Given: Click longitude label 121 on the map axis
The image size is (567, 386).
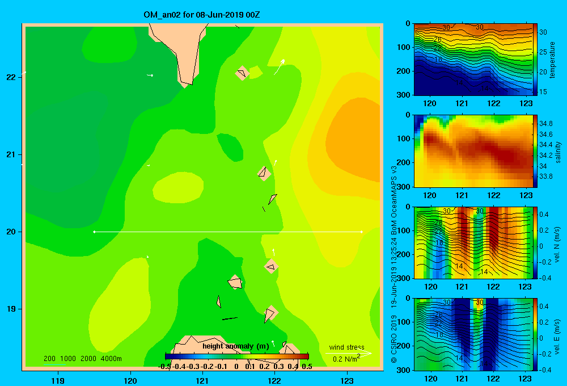Looking at the screenshot, I should pyautogui.click(x=202, y=380).
